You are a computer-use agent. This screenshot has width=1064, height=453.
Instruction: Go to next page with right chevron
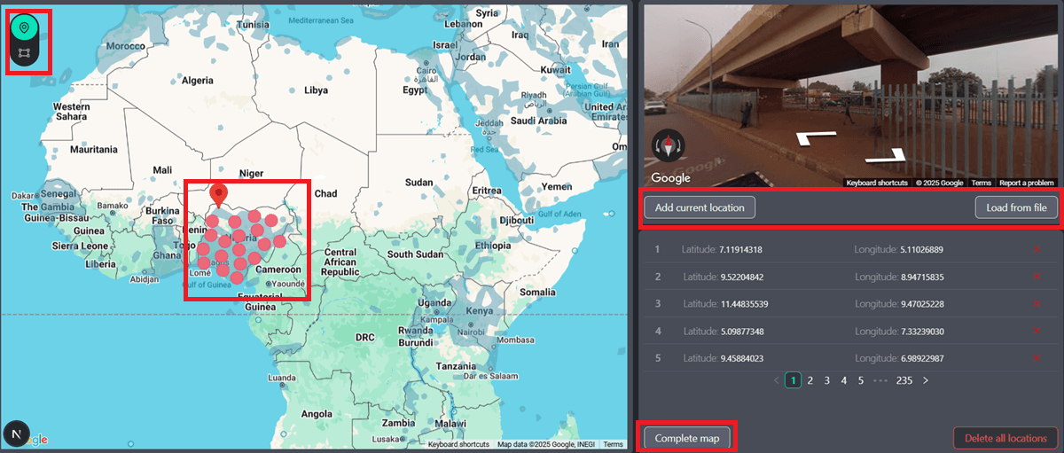click(926, 380)
